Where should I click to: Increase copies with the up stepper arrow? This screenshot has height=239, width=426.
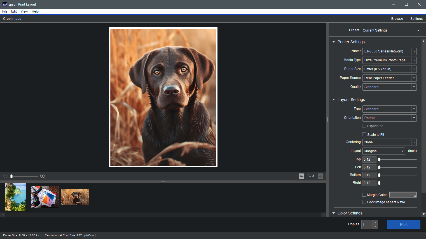coord(375,222)
